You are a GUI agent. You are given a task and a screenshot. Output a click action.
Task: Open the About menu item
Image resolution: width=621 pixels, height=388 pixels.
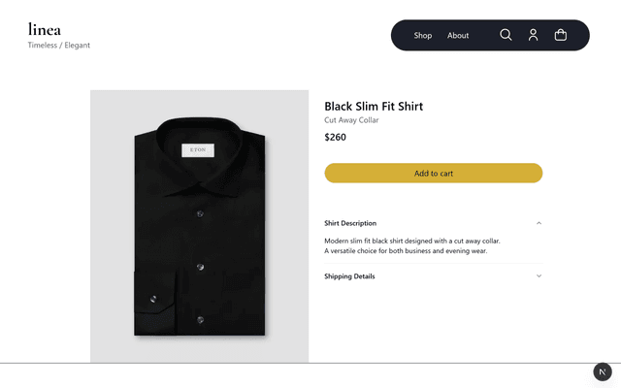[x=458, y=36]
